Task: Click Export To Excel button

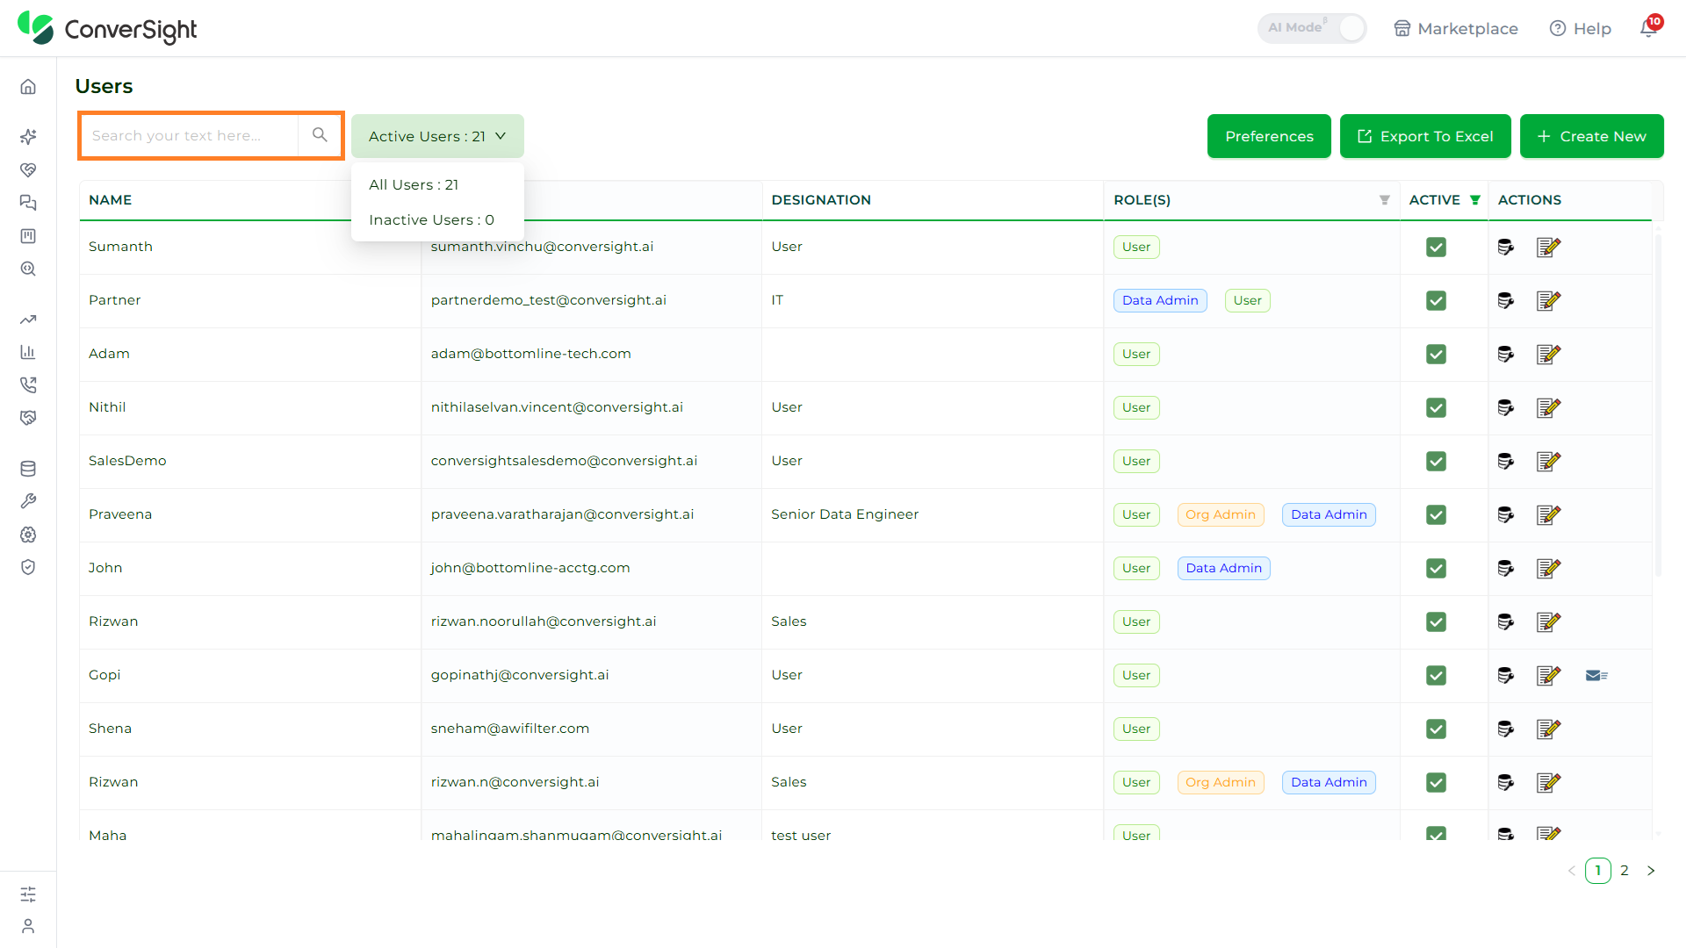Action: [1425, 136]
